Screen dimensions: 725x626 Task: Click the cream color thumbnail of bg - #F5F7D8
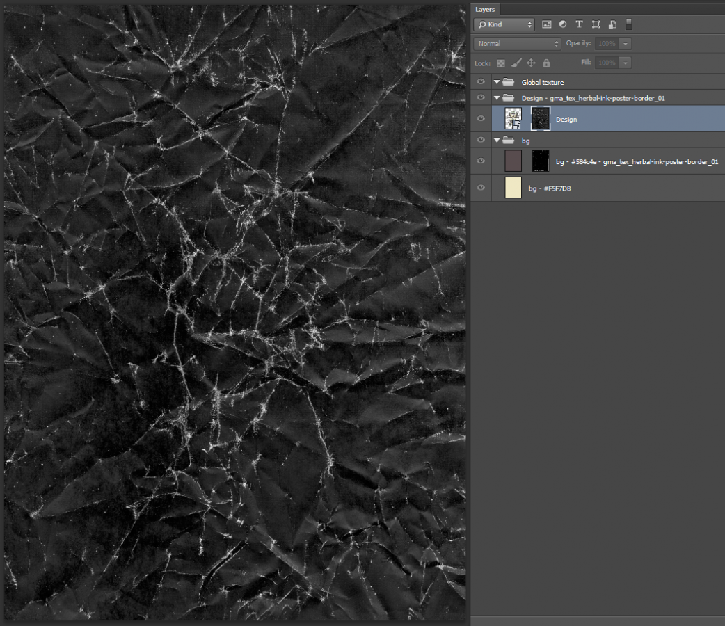coord(513,187)
